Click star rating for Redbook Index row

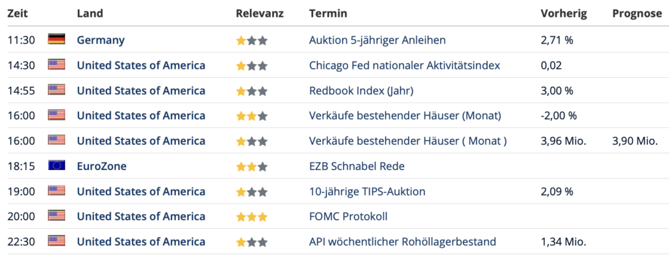[252, 91]
